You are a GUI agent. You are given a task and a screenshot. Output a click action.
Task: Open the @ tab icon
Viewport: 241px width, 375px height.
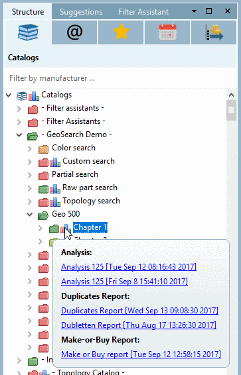(74, 32)
